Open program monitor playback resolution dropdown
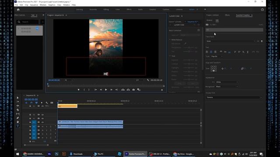Viewport: 280px width, 157px height. coord(140,80)
